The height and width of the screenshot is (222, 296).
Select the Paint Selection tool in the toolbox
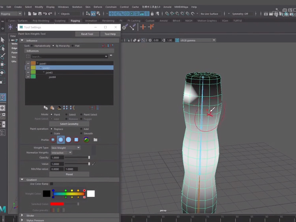click(x=3, y=56)
